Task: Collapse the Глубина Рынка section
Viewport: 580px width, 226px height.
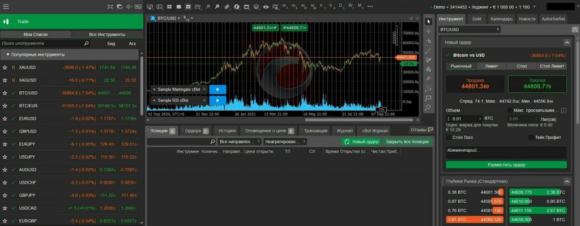Action: [567, 181]
